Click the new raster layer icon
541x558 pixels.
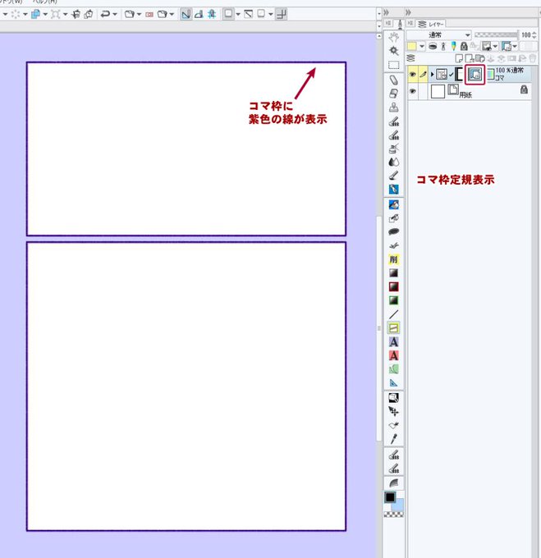point(459,58)
